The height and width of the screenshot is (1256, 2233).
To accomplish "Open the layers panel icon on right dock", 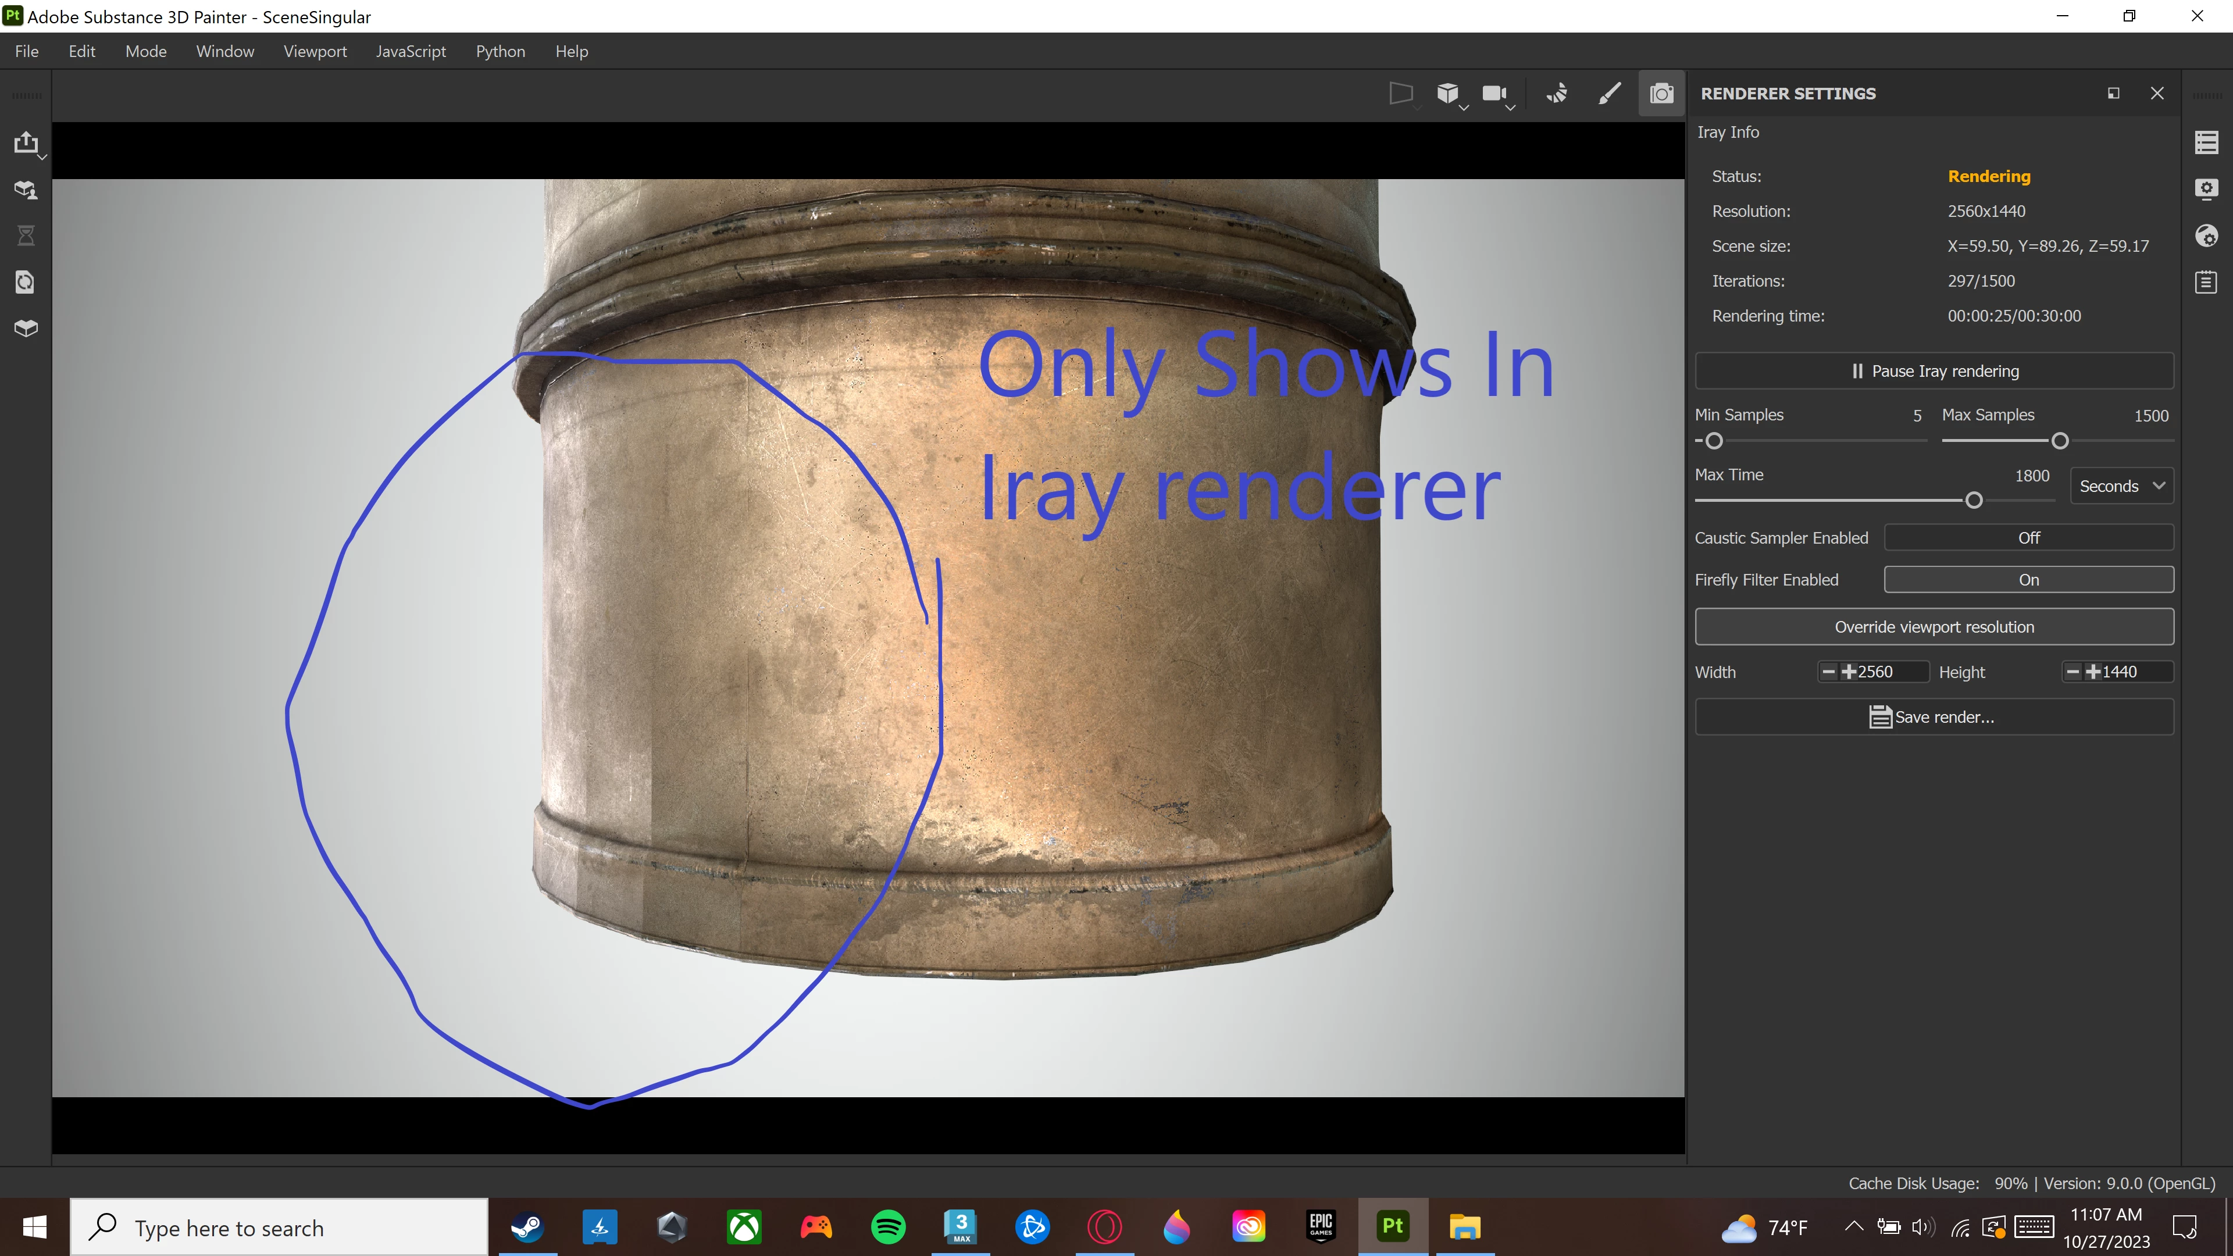I will (2206, 142).
